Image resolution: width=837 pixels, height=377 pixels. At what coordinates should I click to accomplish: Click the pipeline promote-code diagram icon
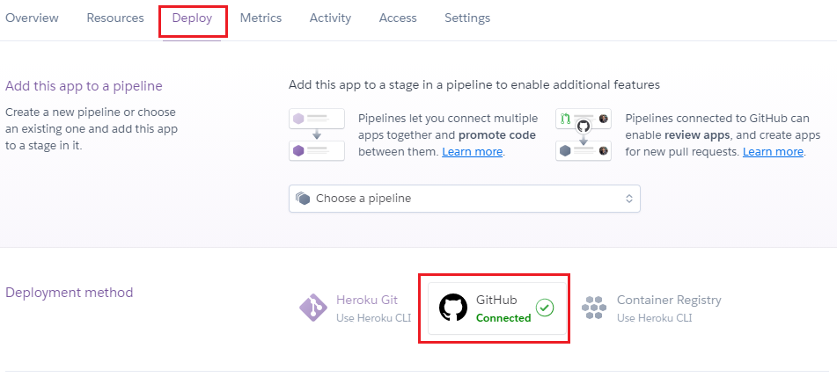coord(317,135)
